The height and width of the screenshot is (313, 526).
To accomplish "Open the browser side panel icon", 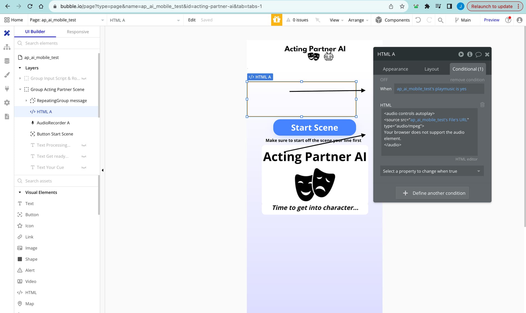I will tap(449, 6).
